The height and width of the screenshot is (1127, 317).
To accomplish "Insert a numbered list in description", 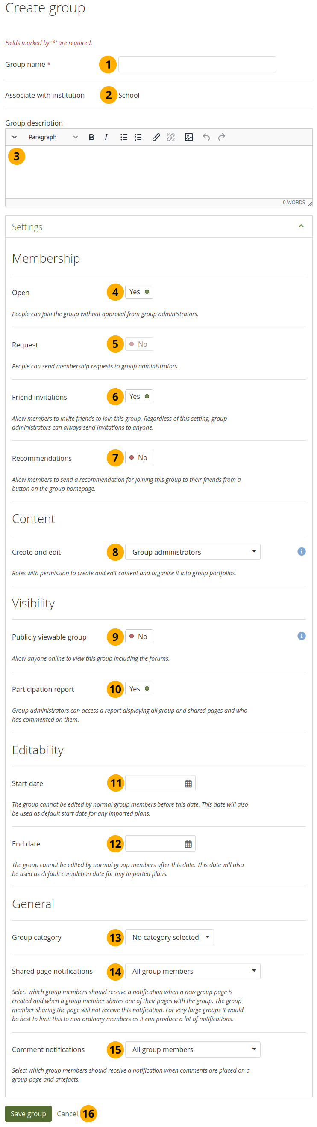I will [138, 138].
